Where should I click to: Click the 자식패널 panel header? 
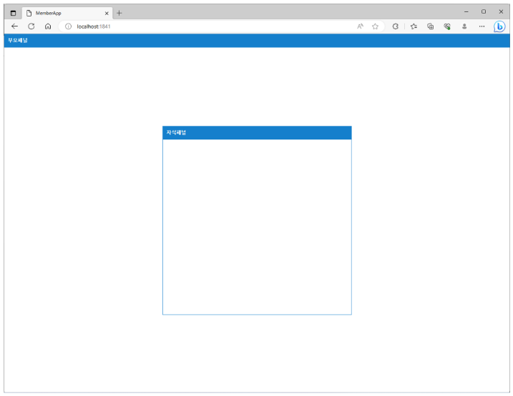[x=257, y=133]
